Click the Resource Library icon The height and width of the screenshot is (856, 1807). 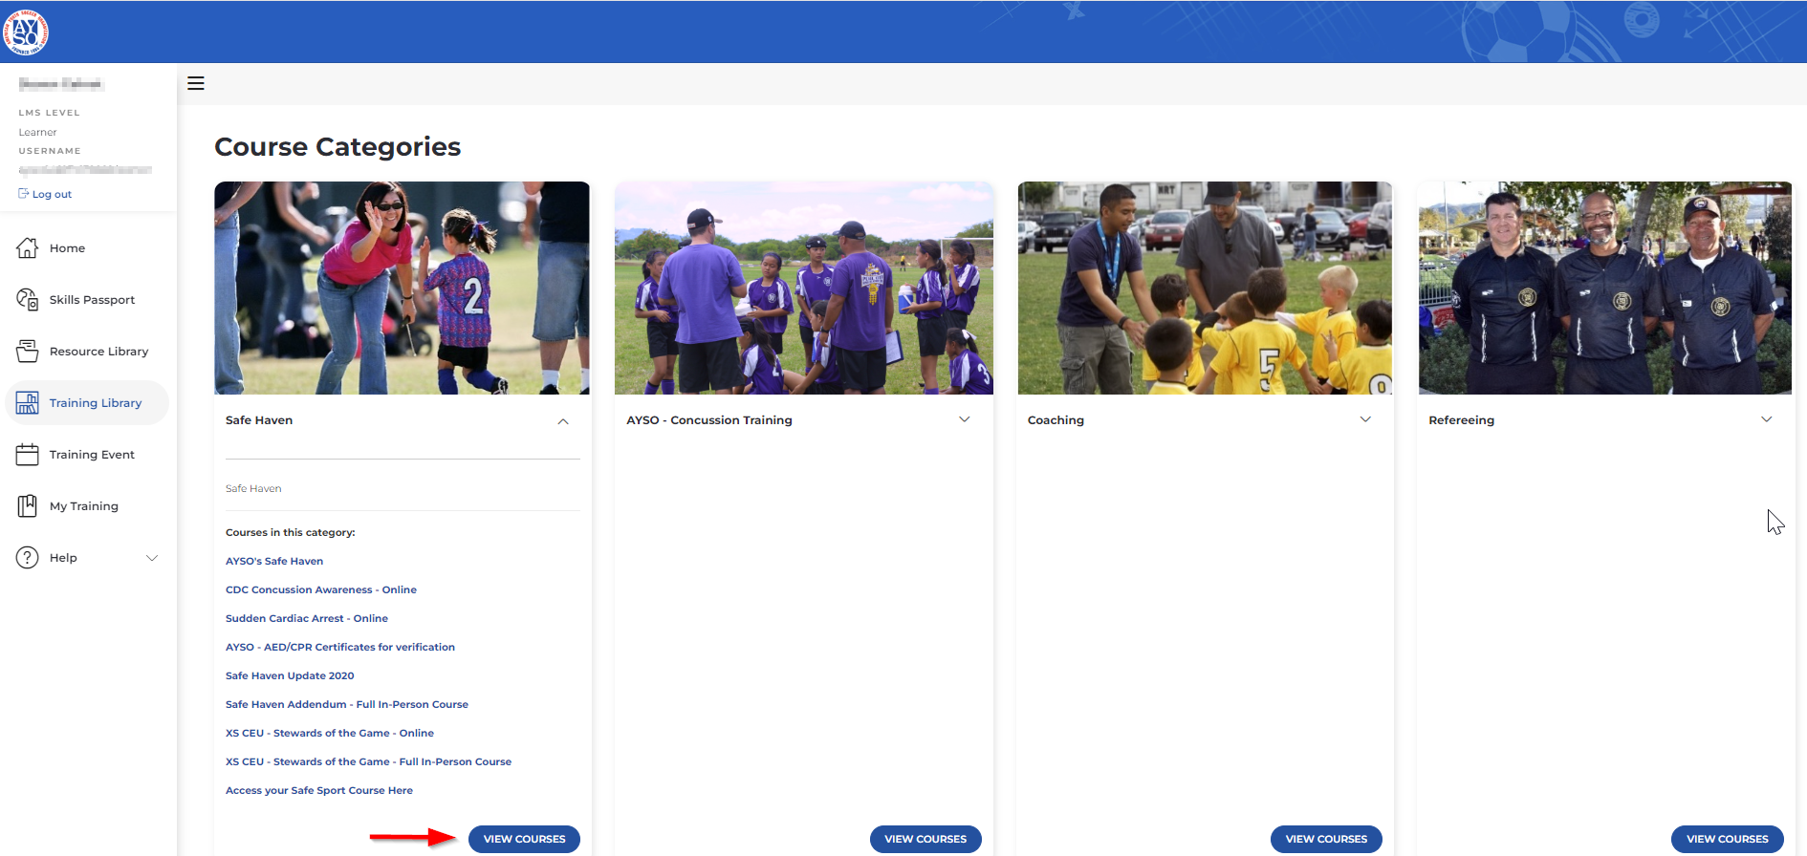pos(27,352)
